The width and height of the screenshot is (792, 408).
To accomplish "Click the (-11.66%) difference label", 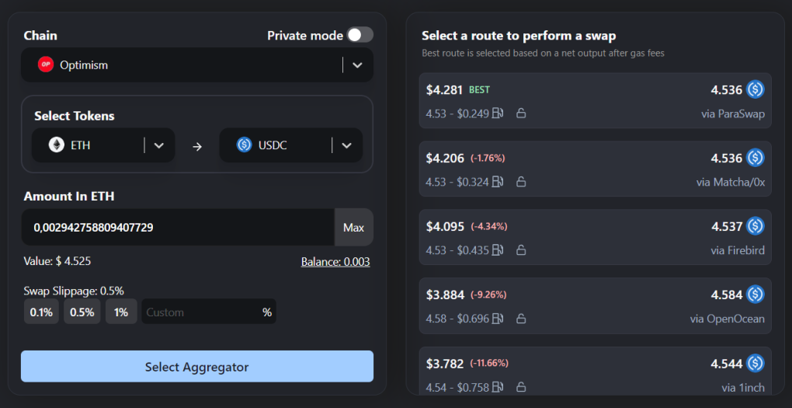I will coord(489,363).
